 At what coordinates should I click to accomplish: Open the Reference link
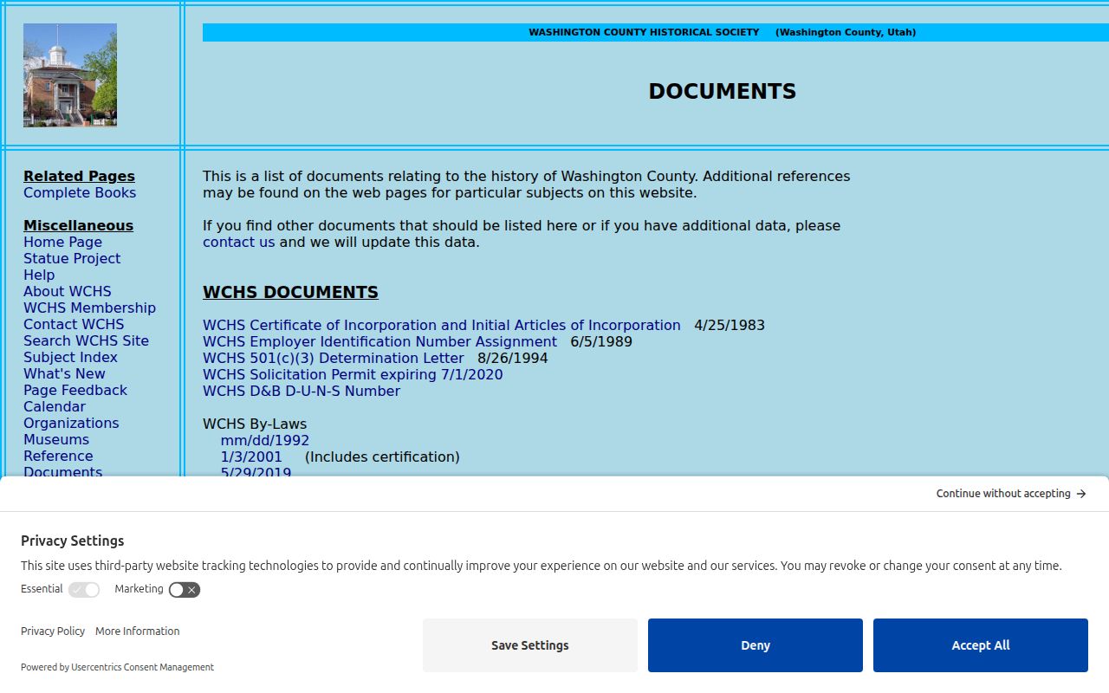58,457
